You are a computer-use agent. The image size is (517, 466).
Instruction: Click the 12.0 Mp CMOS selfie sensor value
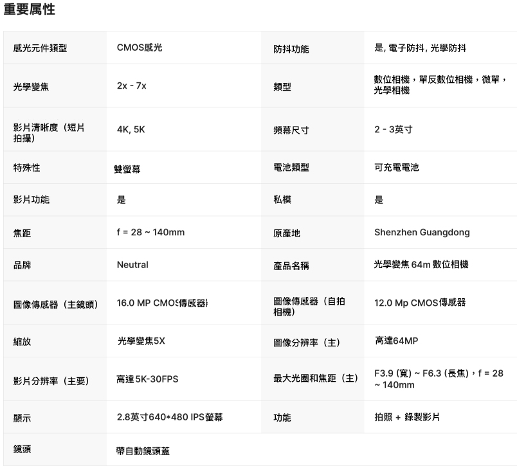pyautogui.click(x=420, y=303)
